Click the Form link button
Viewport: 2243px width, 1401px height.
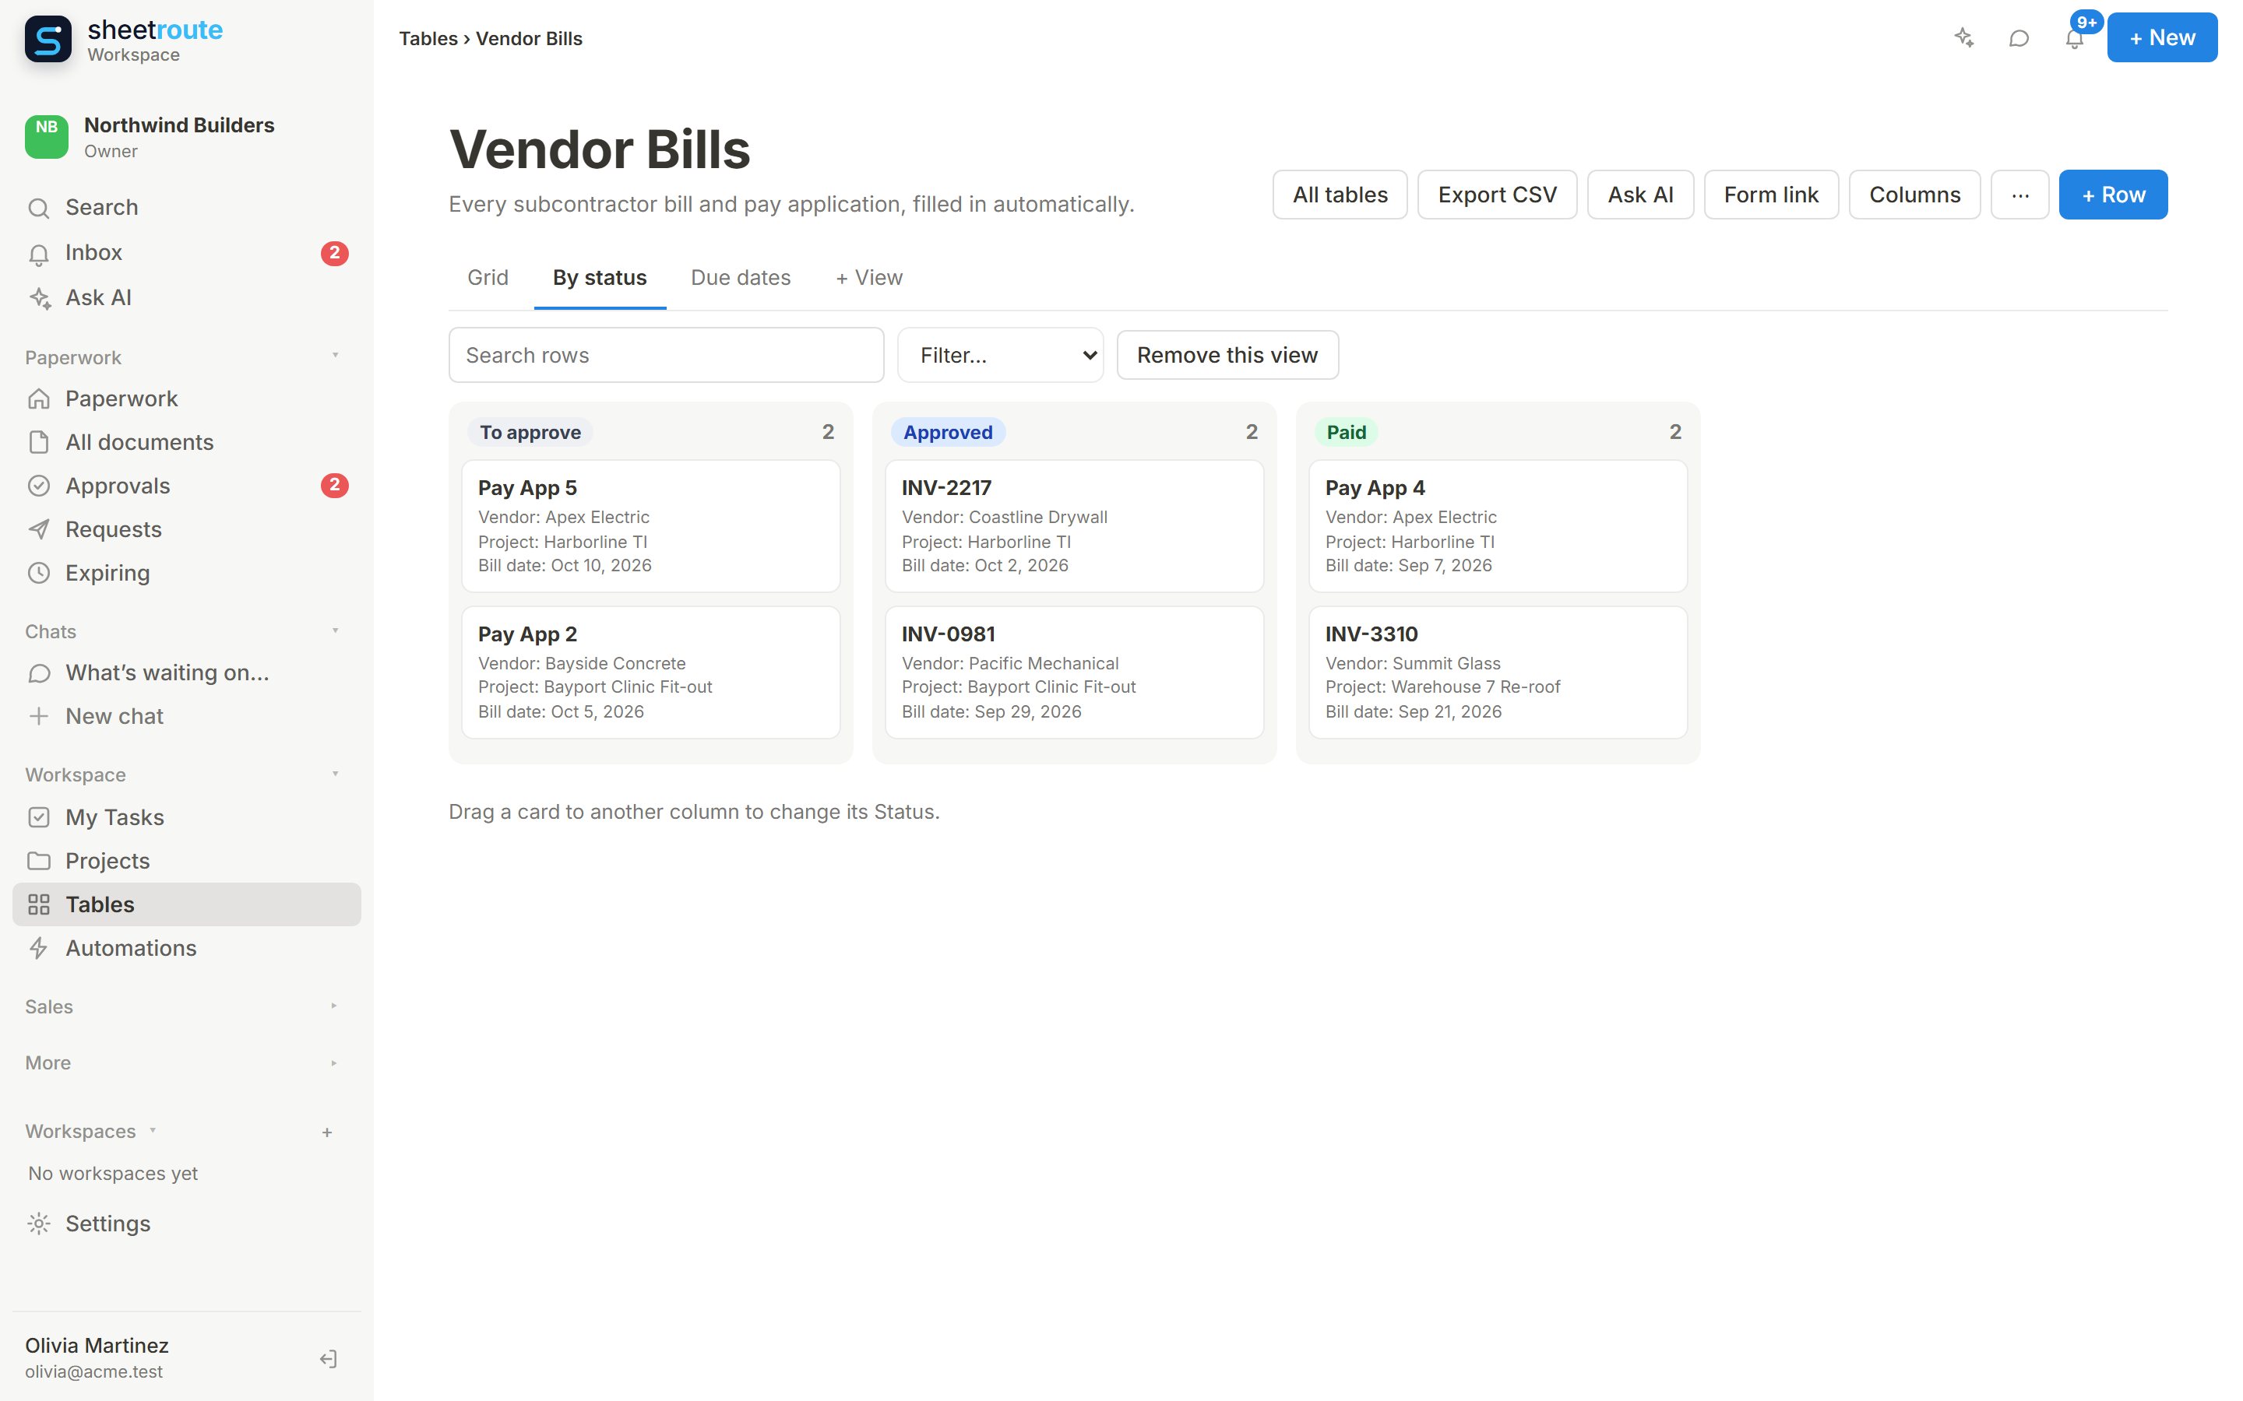tap(1771, 195)
